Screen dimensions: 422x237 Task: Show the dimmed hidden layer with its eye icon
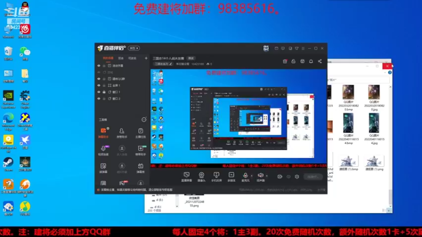99,72
